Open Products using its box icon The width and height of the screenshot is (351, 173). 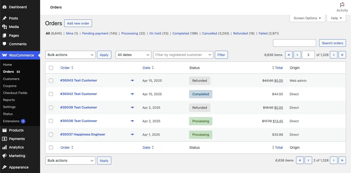[4, 130]
